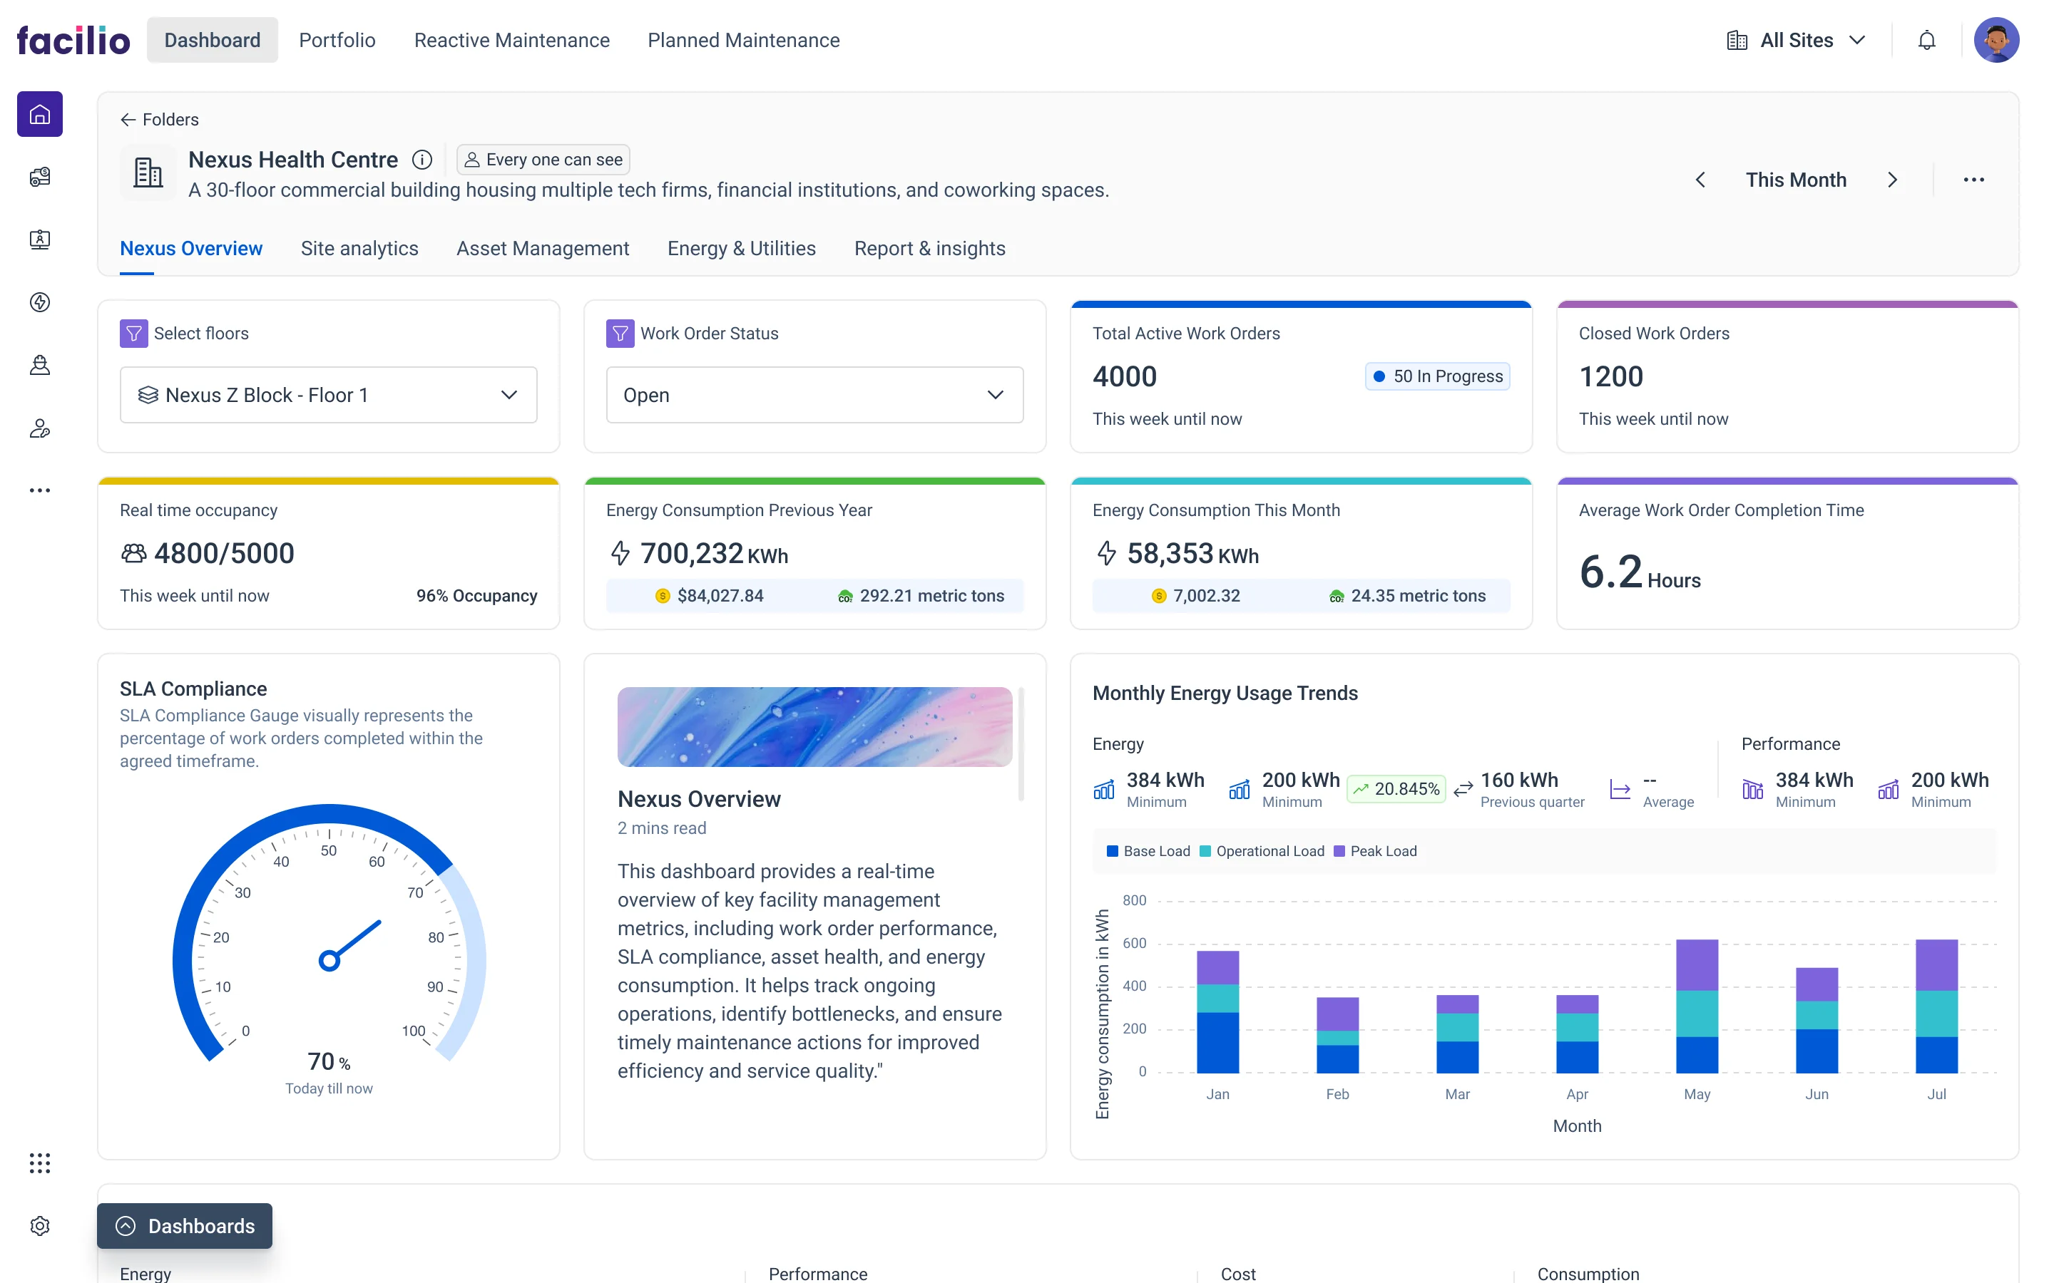Open the All Sites dropdown

tap(1796, 39)
